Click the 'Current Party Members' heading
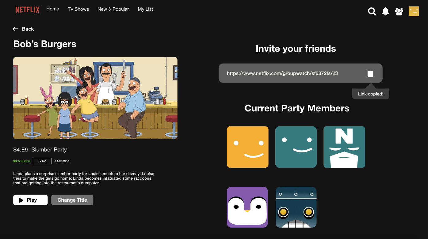The height and width of the screenshot is (239, 428). (x=297, y=108)
